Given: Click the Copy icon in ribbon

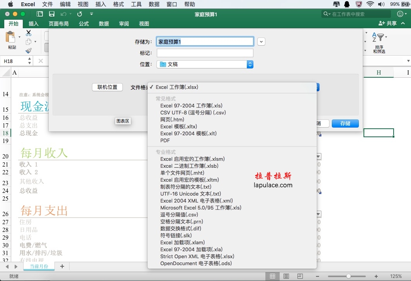Looking at the screenshot, I should tap(29, 42).
